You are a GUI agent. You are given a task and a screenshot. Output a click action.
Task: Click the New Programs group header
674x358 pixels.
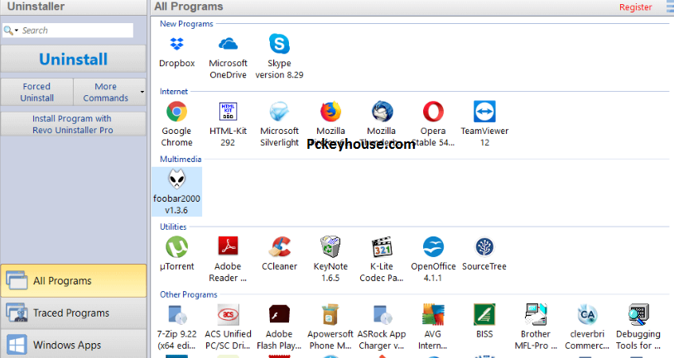pyautogui.click(x=186, y=24)
